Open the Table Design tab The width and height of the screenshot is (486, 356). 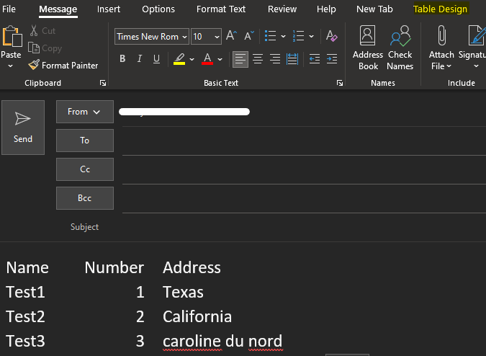click(x=440, y=9)
